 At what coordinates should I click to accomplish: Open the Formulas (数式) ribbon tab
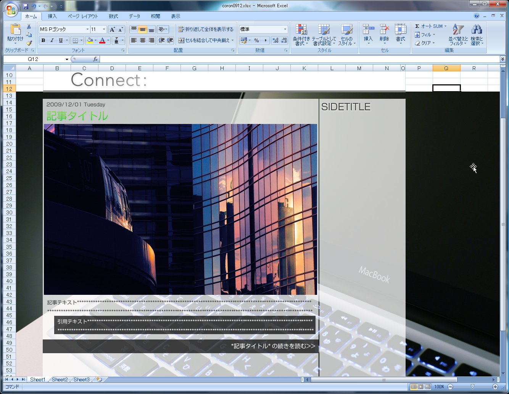[113, 16]
